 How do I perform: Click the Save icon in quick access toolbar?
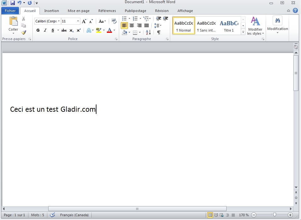click(13, 3)
